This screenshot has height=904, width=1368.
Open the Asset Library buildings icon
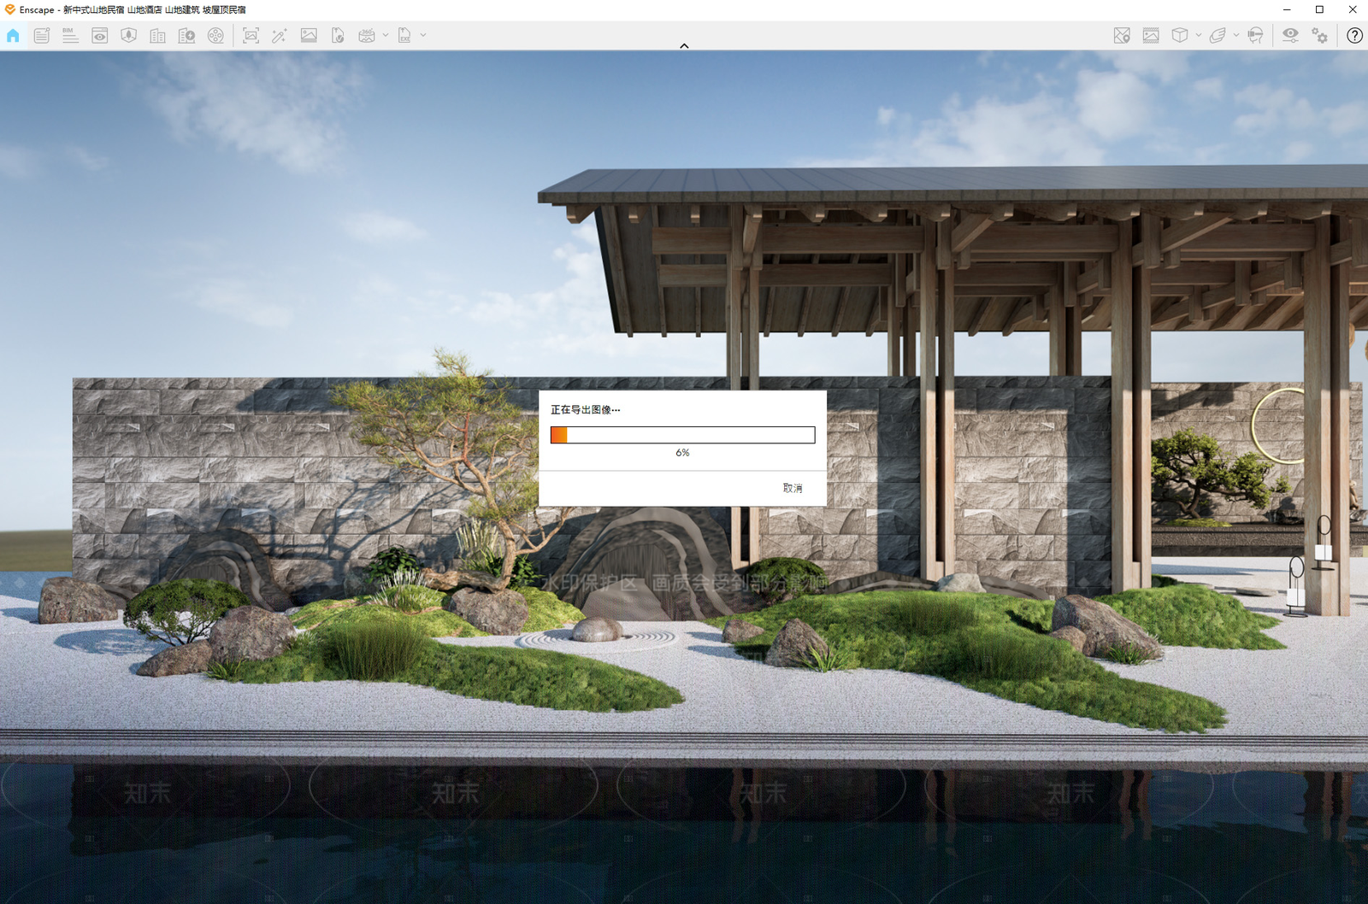[157, 36]
